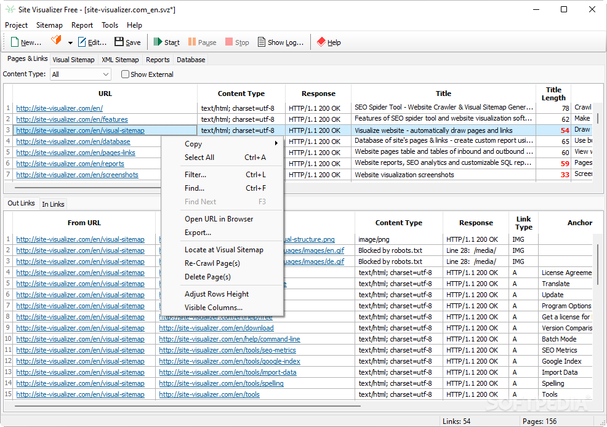
Task: Open link site-visualizer.com/en/ in top table
Action: click(x=59, y=108)
